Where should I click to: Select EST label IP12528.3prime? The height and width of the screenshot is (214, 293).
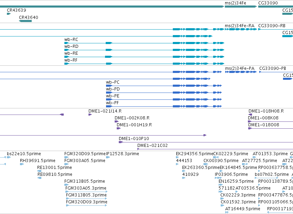(123, 154)
